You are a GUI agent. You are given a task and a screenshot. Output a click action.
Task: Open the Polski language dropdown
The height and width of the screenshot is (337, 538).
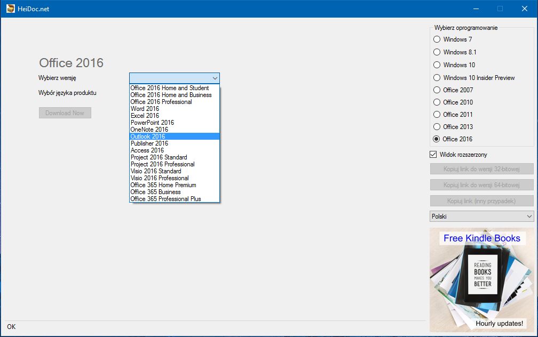click(x=481, y=216)
